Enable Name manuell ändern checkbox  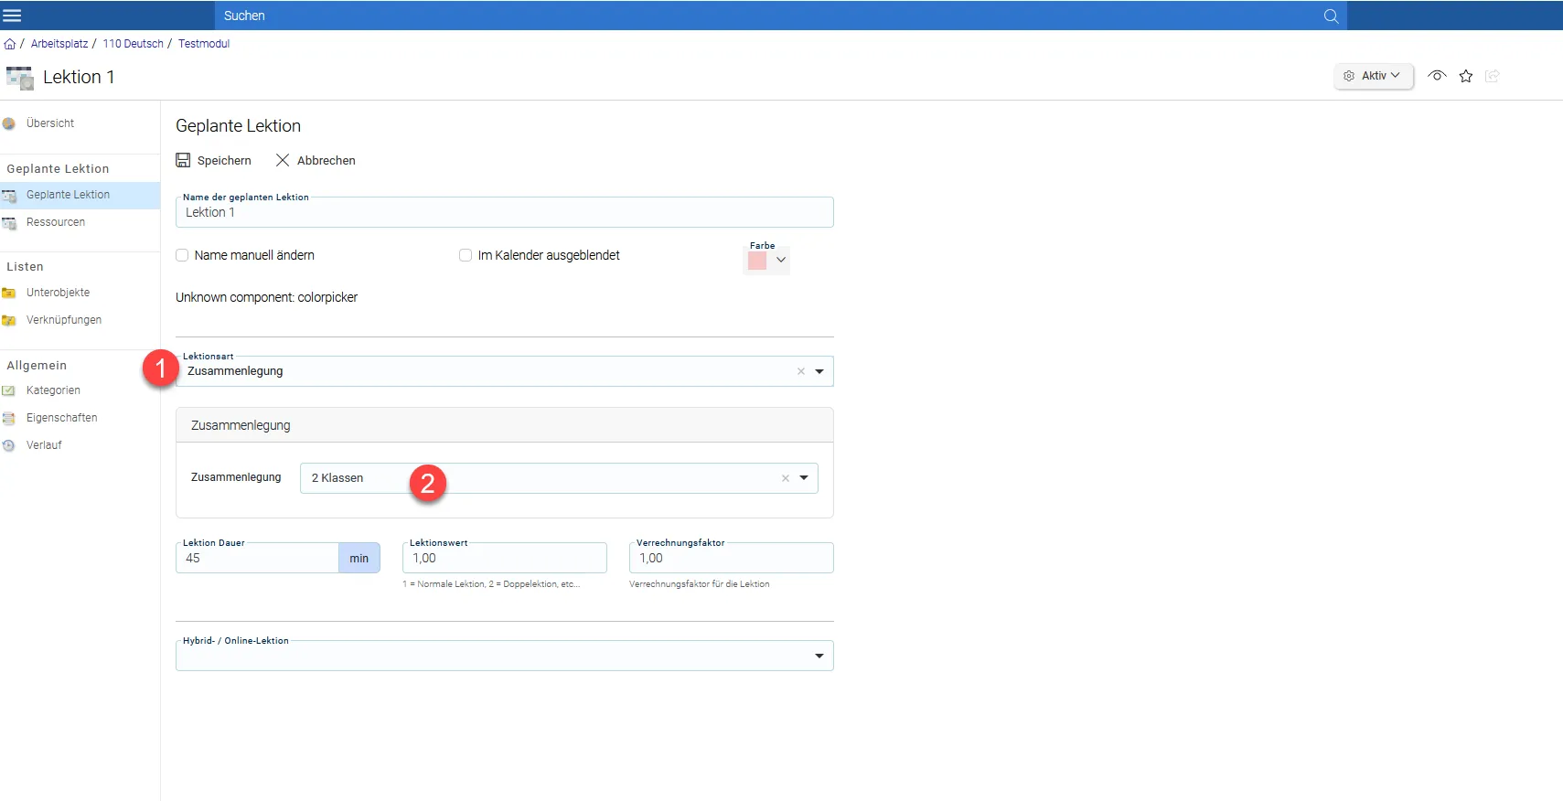[182, 255]
